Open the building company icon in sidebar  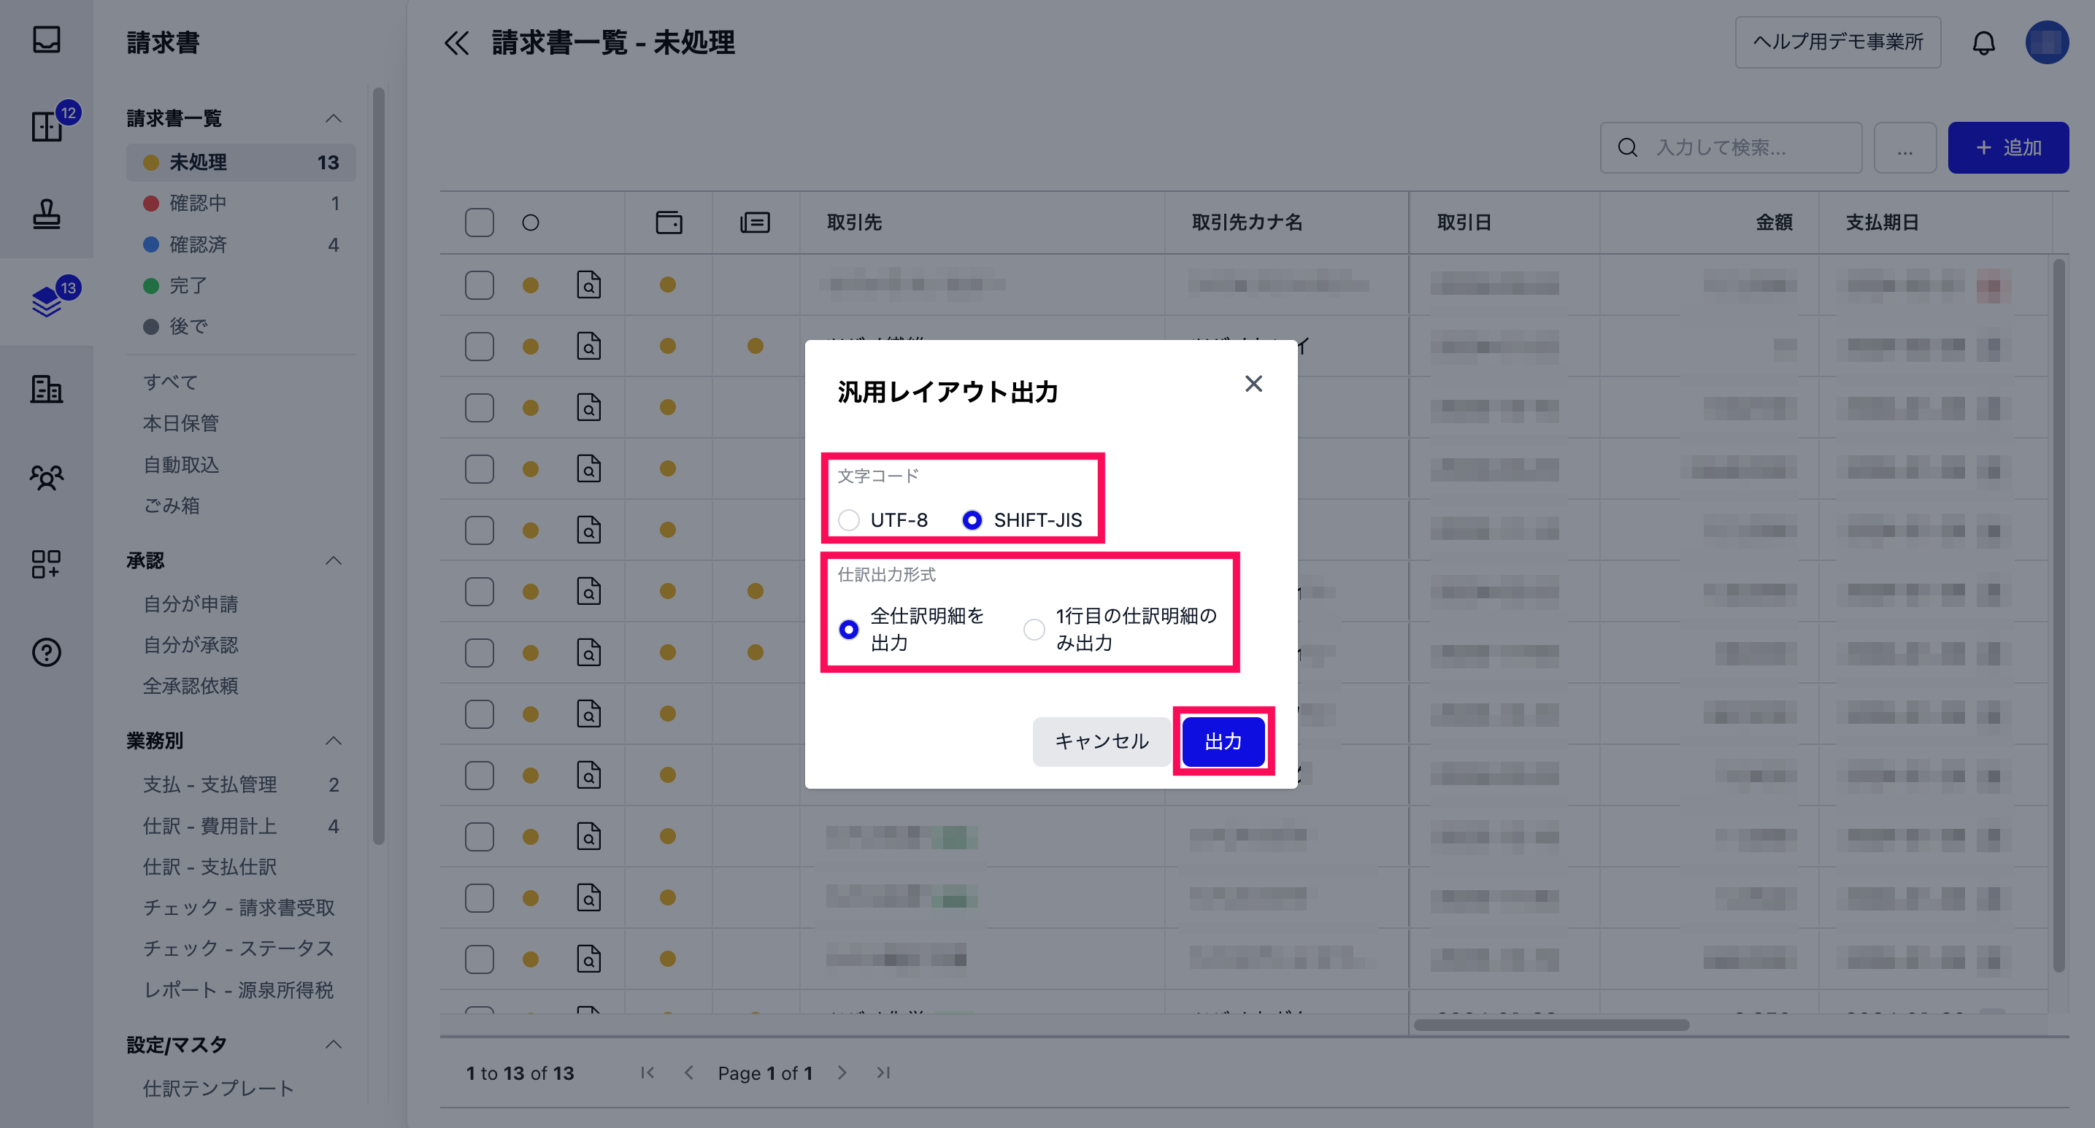tap(47, 388)
